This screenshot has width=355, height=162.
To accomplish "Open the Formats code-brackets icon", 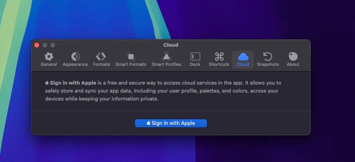I will 101,57.
